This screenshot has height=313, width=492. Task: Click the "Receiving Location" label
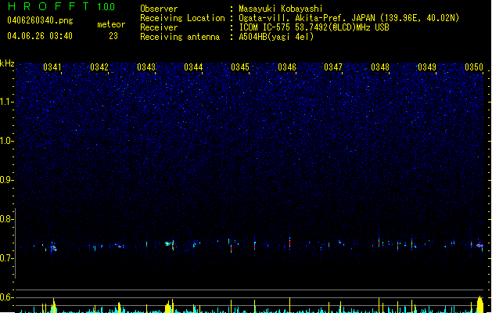182,18
